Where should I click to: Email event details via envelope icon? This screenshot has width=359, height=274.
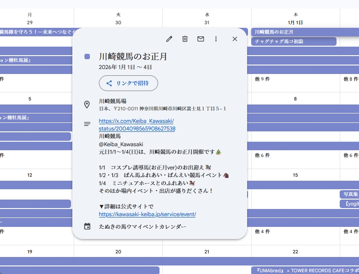(200, 39)
